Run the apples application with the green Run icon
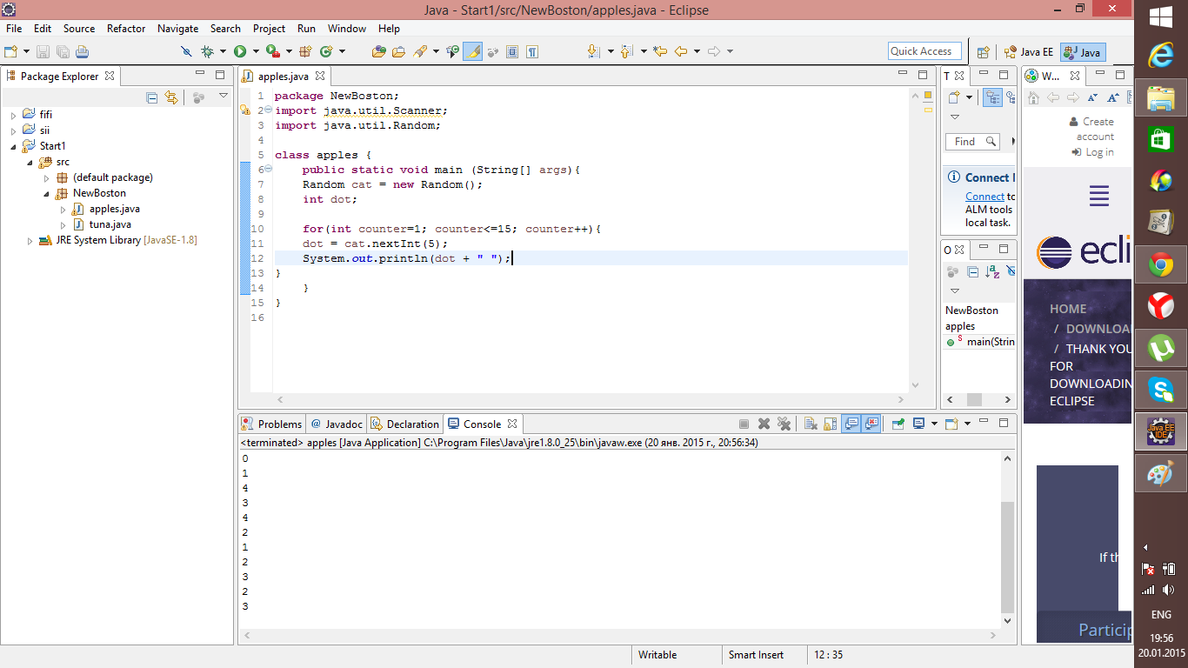Viewport: 1188px width, 668px height. click(x=240, y=51)
